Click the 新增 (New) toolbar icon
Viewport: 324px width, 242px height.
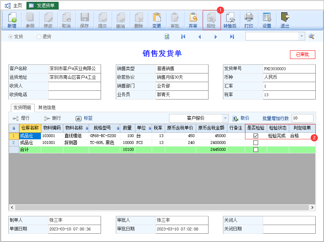(12, 20)
